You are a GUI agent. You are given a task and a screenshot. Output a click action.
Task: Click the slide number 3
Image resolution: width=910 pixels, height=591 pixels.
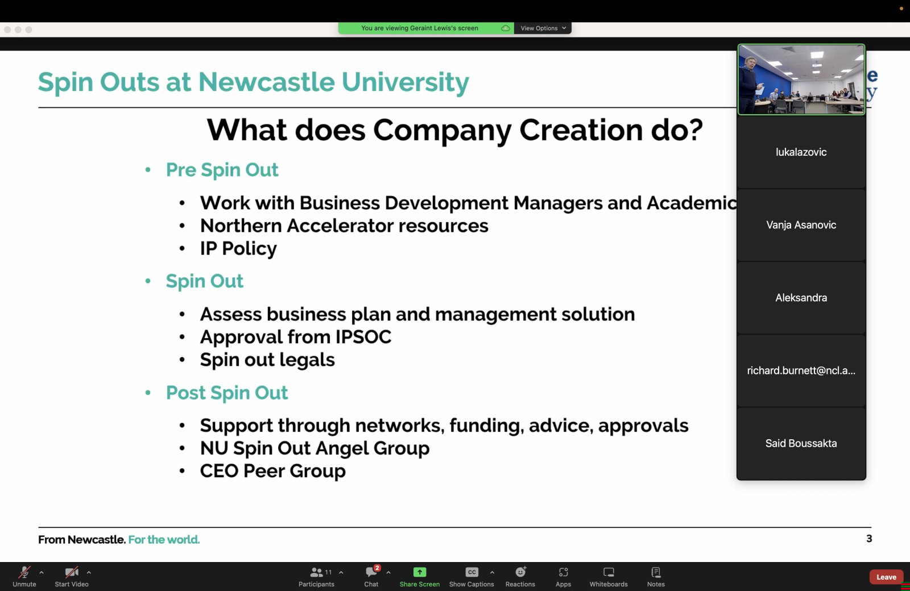pos(869,539)
